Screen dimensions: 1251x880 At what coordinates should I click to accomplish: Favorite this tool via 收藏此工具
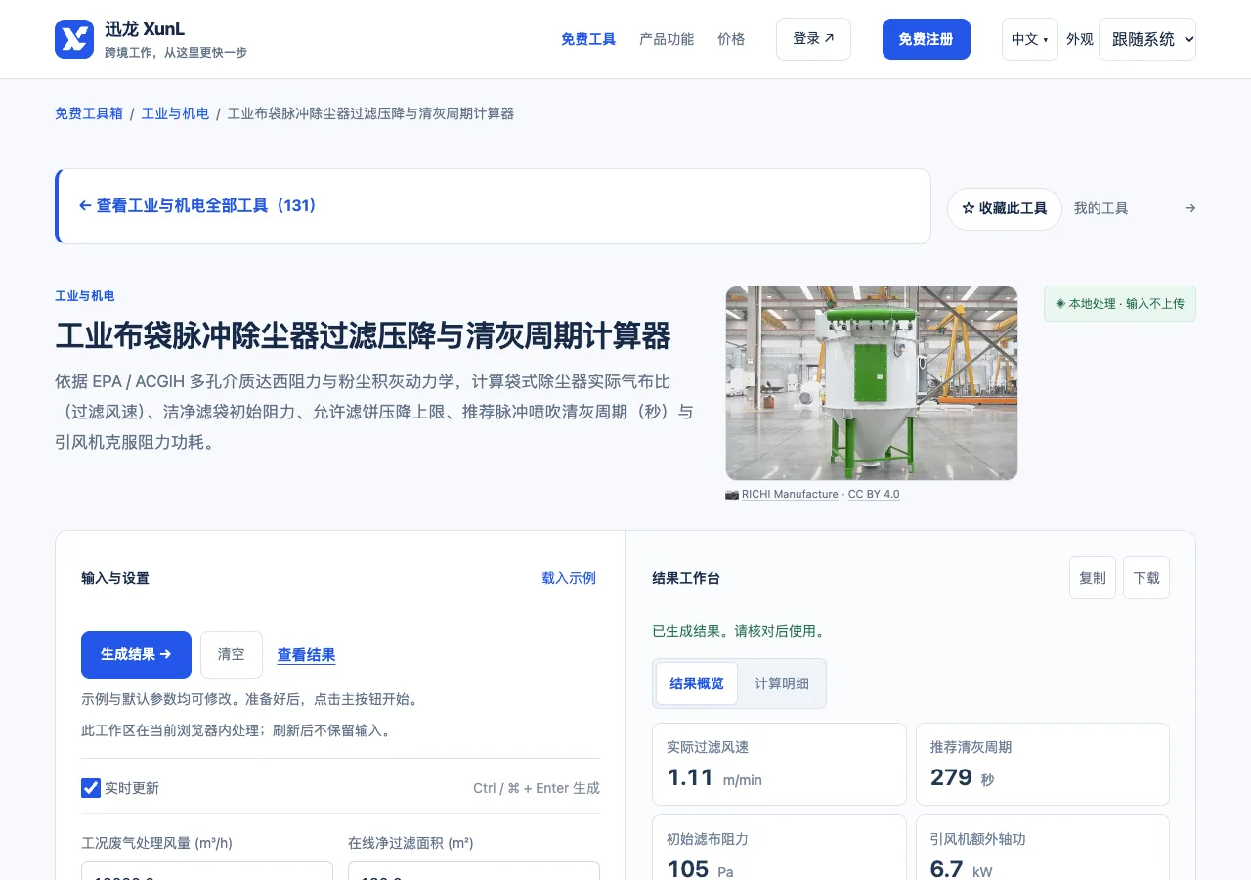coord(1005,208)
